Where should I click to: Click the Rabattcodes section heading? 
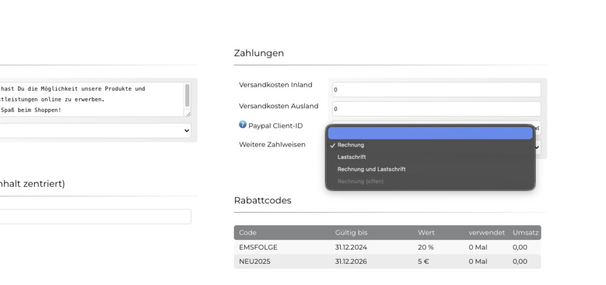tap(263, 200)
